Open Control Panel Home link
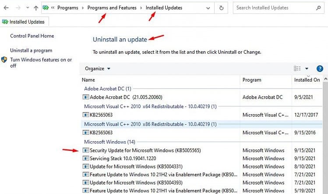328x194 pixels. tap(32, 36)
